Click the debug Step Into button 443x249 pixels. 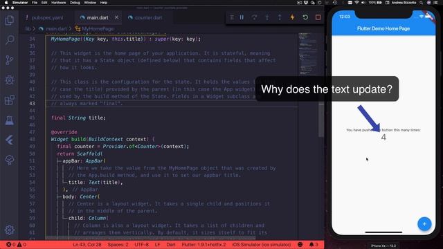[x=267, y=17]
